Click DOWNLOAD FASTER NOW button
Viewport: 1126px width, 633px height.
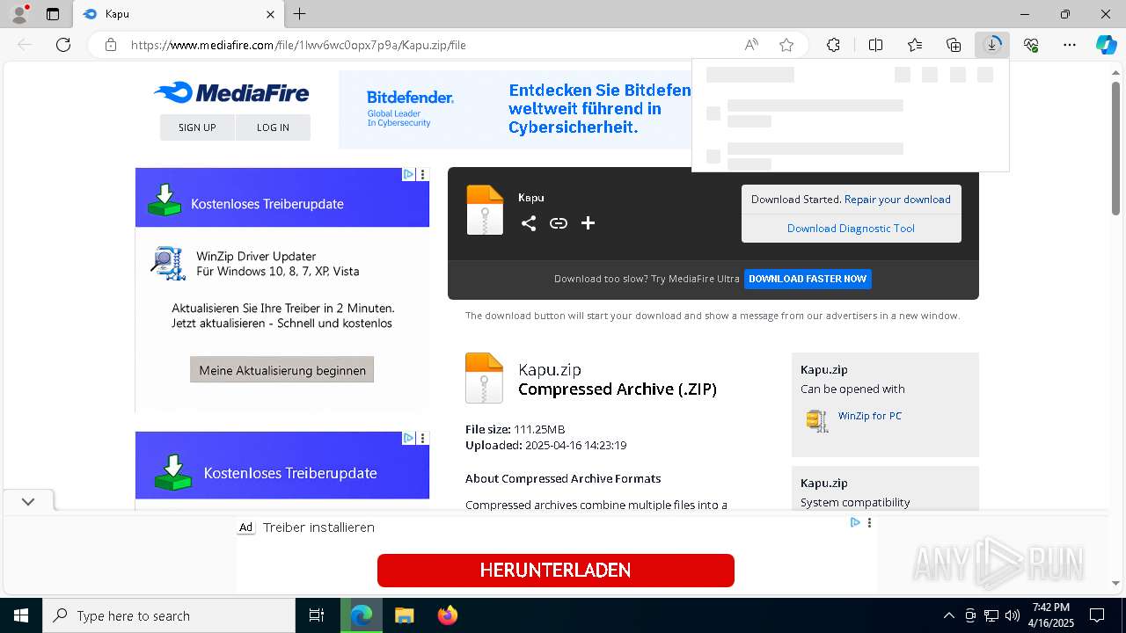(x=808, y=279)
